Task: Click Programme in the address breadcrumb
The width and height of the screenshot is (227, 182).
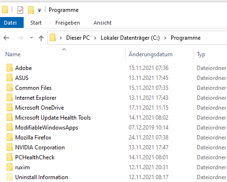Action: click(x=186, y=38)
